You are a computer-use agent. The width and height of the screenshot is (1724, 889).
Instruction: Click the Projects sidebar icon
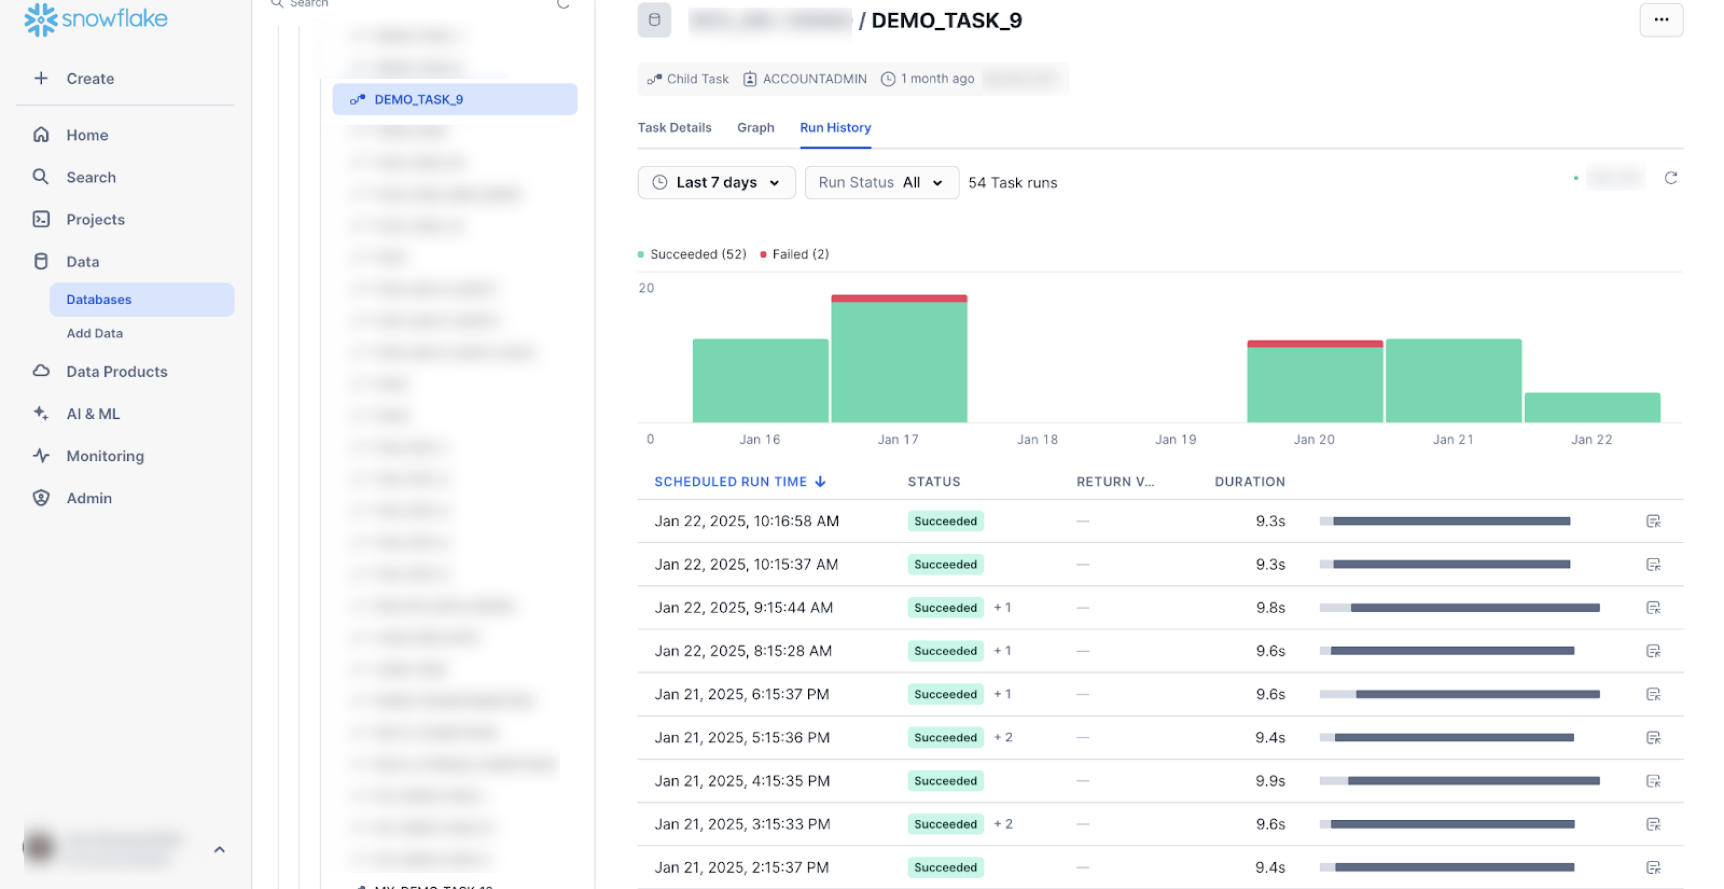click(x=41, y=219)
